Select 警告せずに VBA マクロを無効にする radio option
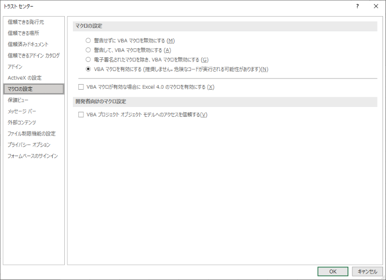386x280 pixels. click(88, 41)
